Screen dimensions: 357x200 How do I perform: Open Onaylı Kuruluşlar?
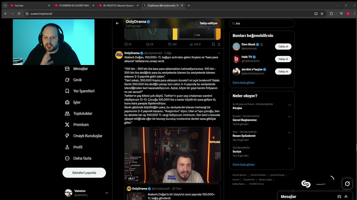[x=84, y=136]
